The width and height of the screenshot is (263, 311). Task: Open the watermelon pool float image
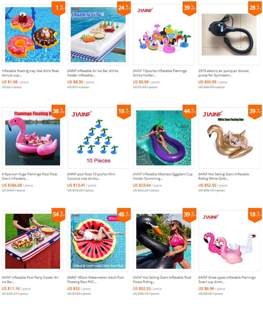[x=98, y=241]
